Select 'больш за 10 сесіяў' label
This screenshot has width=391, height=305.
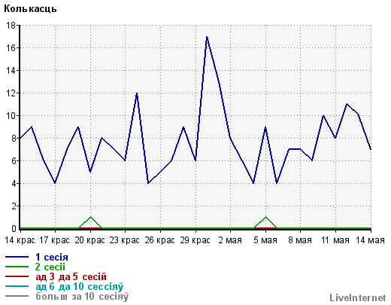tap(82, 296)
